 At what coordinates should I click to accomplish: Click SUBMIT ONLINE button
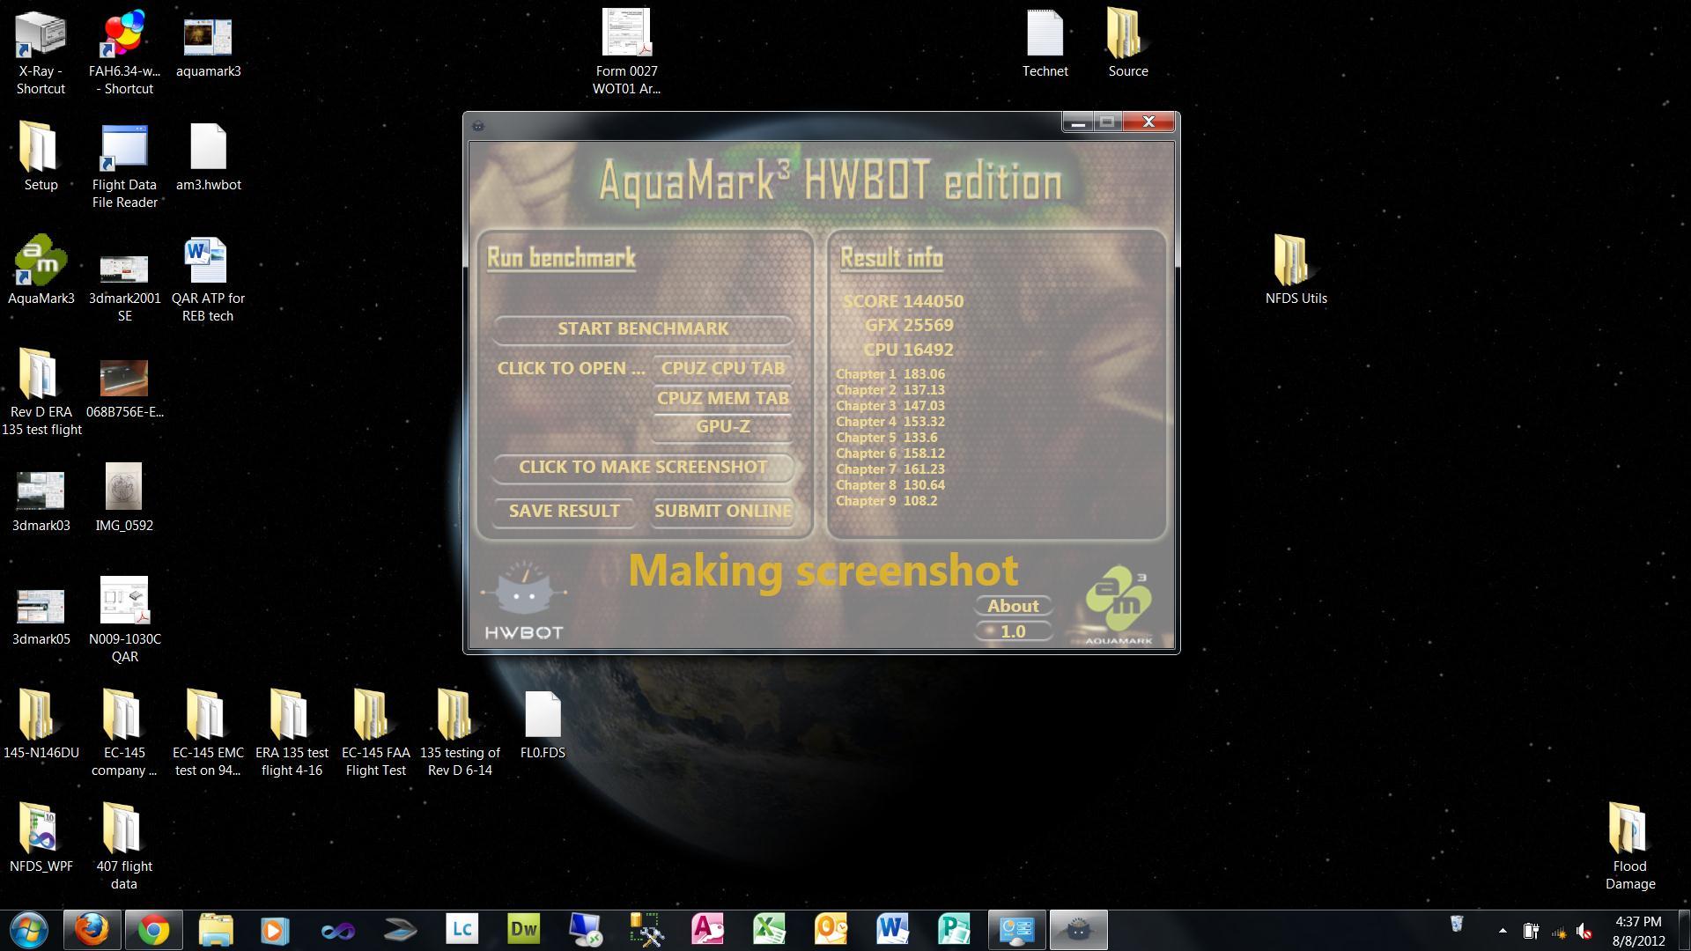[722, 511]
